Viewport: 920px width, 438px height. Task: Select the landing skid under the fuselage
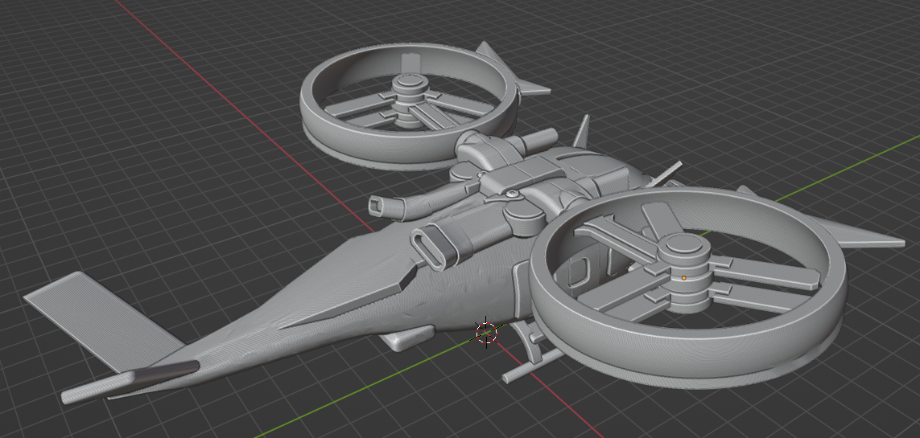[x=534, y=368]
